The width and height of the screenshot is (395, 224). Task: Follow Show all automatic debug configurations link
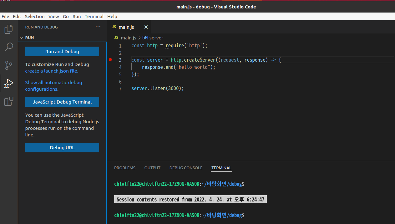[x=54, y=86]
